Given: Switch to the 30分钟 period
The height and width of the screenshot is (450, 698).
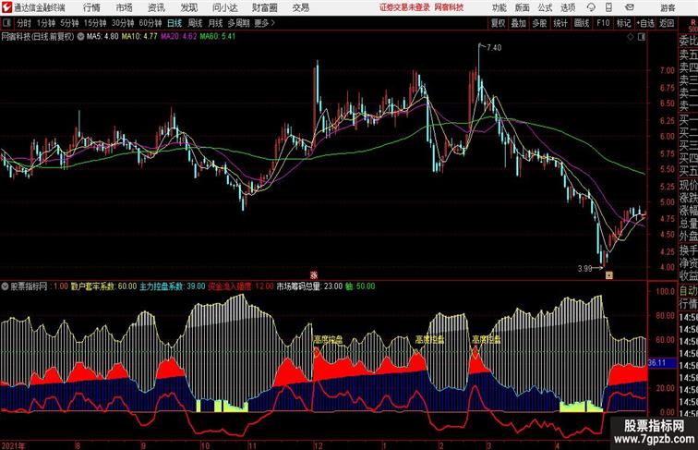Looking at the screenshot, I should 123,23.
